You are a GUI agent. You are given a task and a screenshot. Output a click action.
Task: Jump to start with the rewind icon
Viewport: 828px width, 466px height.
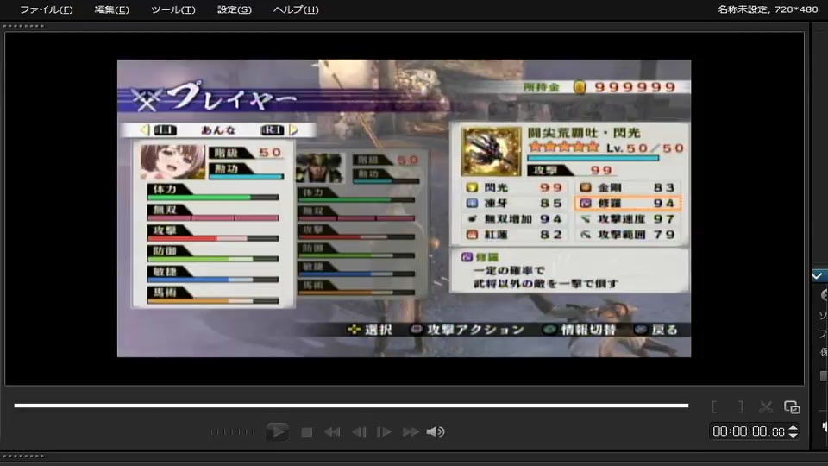[x=331, y=432]
